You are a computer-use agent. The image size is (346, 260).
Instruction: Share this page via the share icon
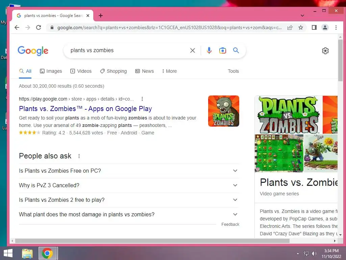(290, 27)
